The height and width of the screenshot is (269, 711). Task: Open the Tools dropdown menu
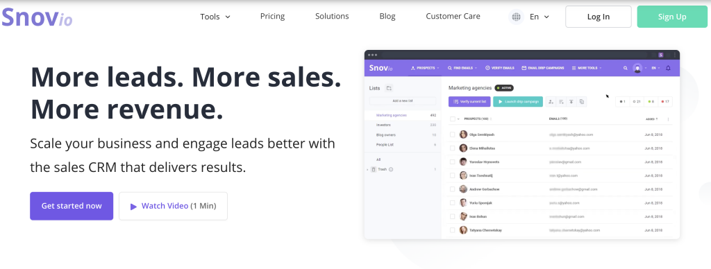pyautogui.click(x=215, y=17)
